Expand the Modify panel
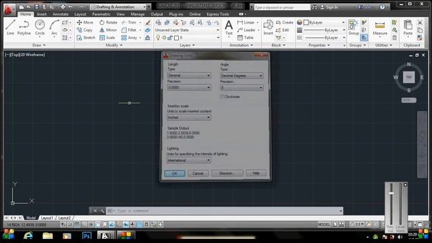 click(x=114, y=45)
